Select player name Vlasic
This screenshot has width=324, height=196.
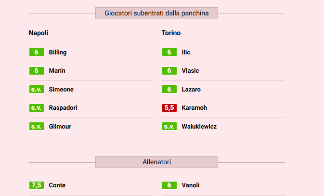coord(191,71)
